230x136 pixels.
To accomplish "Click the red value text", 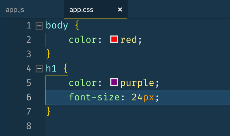I will [x=129, y=40].
